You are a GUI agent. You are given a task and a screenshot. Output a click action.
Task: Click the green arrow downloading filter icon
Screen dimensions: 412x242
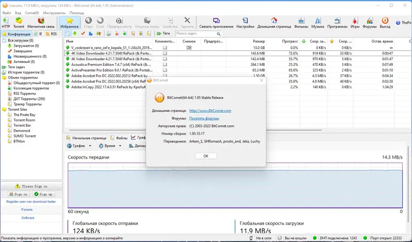click(75, 33)
